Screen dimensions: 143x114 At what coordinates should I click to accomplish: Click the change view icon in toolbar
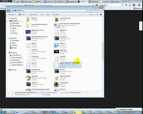click(91, 15)
